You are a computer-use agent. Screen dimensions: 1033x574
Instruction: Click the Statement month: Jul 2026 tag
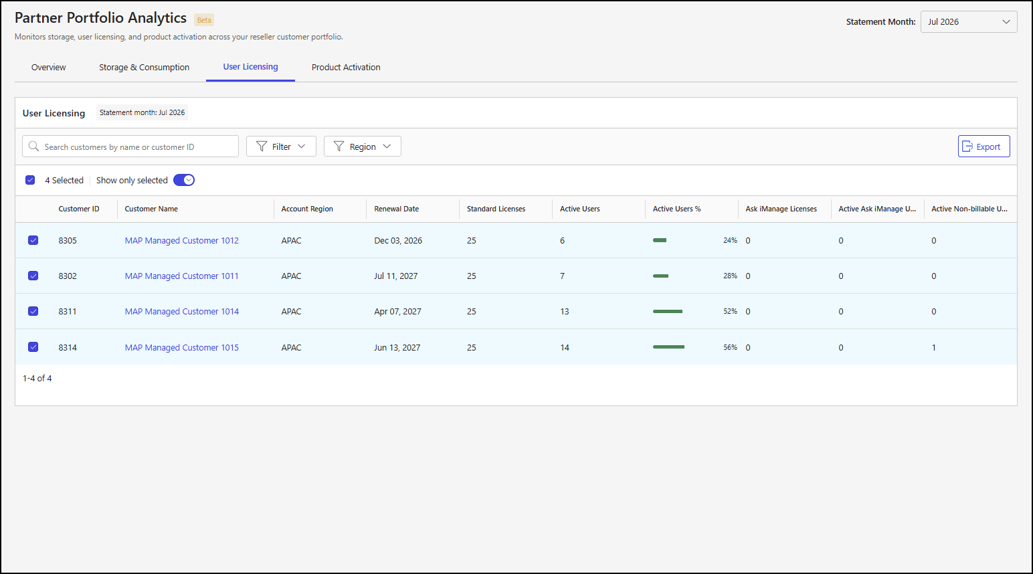[142, 112]
